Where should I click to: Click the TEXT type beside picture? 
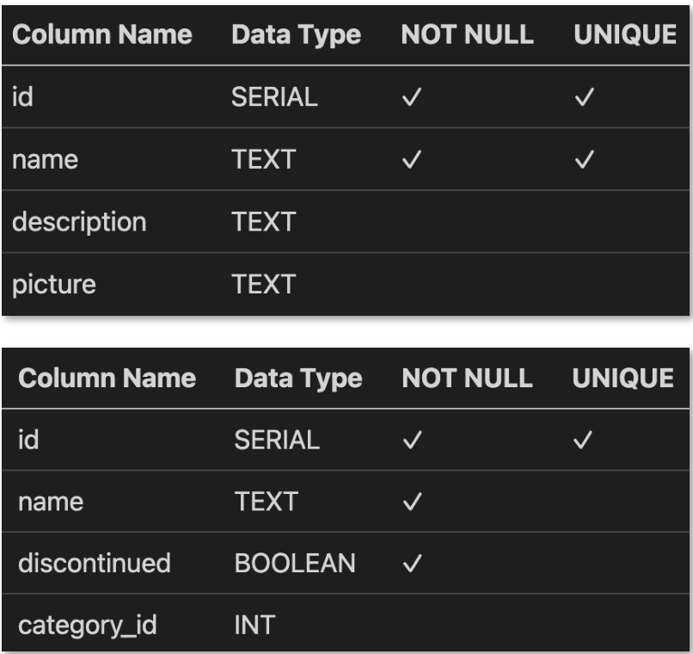(x=263, y=284)
